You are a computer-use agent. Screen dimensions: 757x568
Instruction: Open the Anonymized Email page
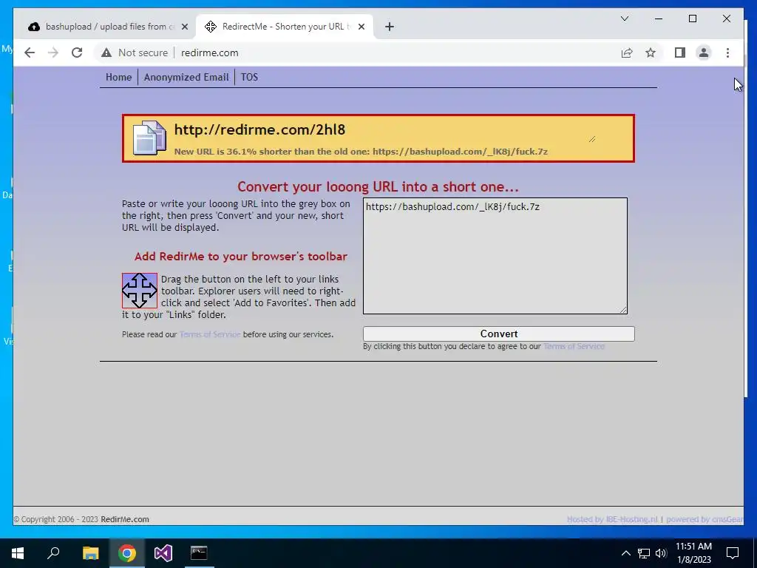186,77
